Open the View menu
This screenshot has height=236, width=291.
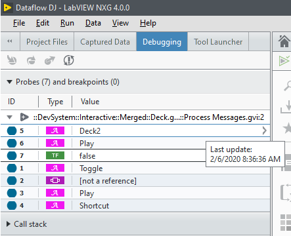[120, 23]
